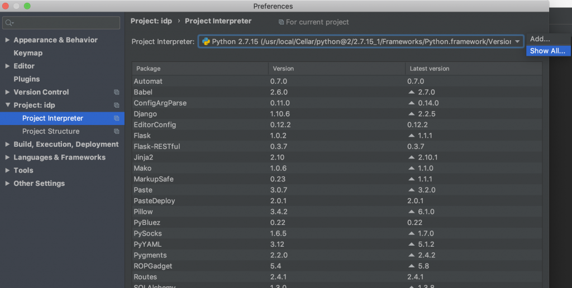Screen dimensions: 572x288
Task: Expand the Languages & Frameworks section
Action: (x=7, y=157)
